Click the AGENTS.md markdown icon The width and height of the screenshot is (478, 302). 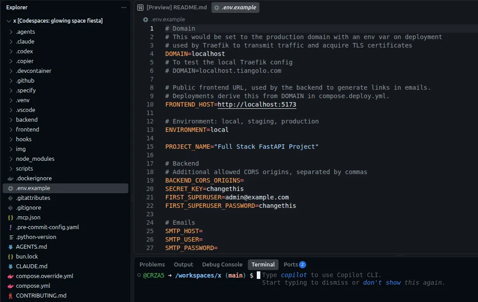(11, 247)
